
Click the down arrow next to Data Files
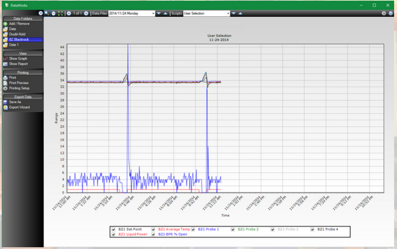click(x=159, y=13)
